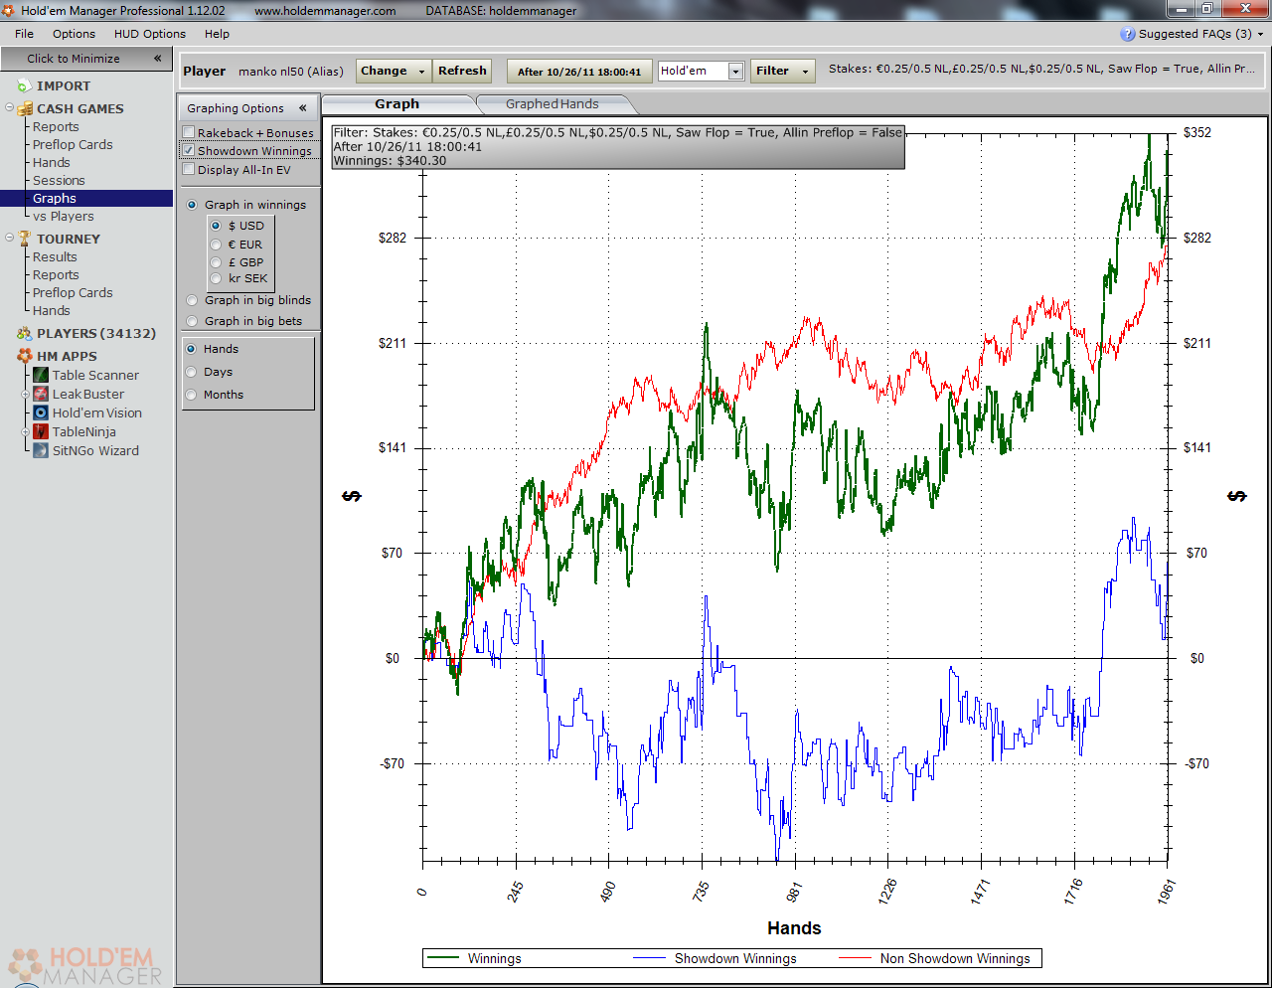This screenshot has height=988, width=1272.
Task: Expand the TableNinja tree node
Action: [26, 432]
